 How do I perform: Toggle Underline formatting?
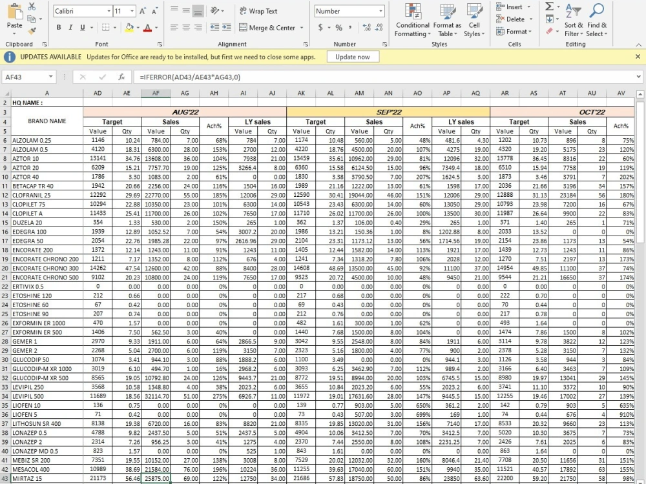tap(83, 28)
